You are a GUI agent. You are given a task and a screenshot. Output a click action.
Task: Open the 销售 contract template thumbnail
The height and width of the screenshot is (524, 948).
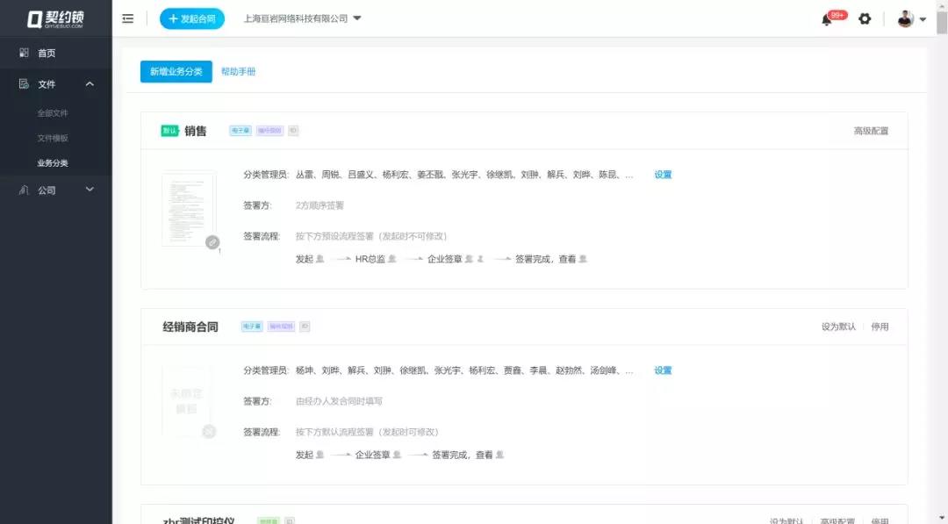(x=188, y=208)
